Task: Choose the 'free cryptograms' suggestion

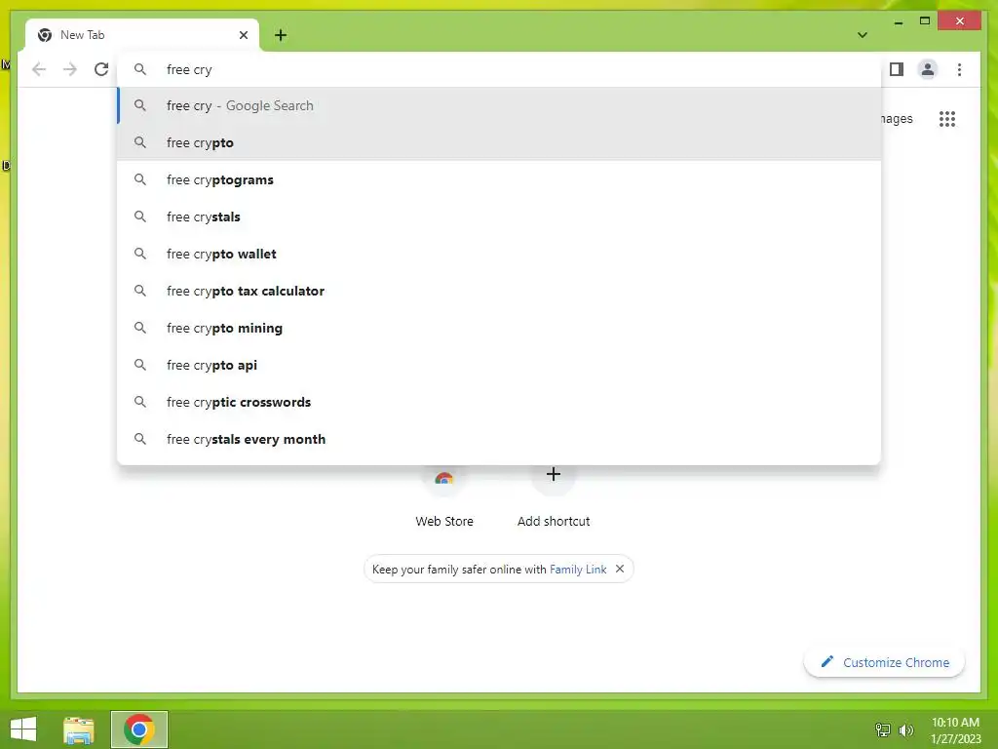Action: (x=500, y=179)
